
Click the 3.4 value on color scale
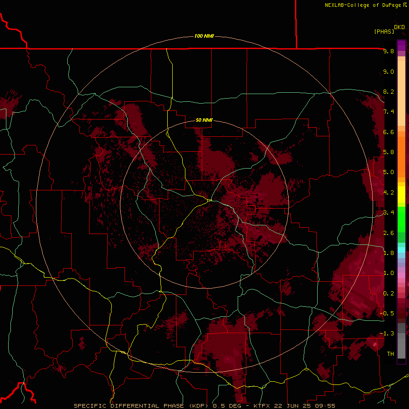[389, 213]
